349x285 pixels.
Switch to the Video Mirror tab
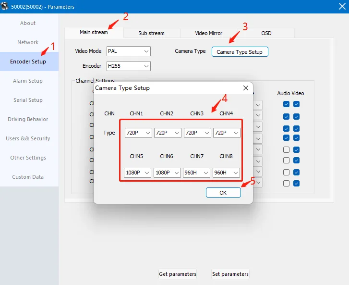point(209,33)
